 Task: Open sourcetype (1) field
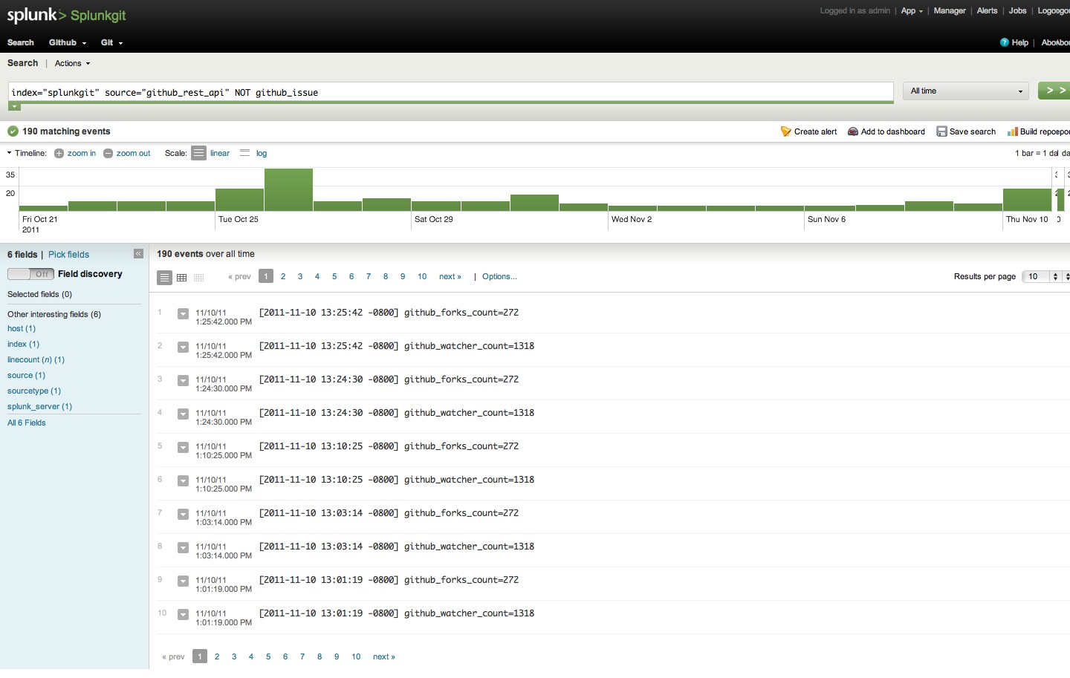click(x=34, y=391)
